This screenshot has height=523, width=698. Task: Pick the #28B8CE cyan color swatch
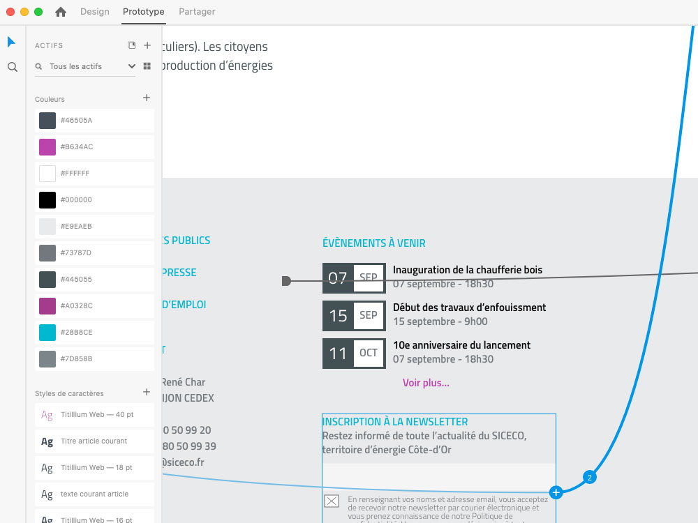[x=47, y=333]
